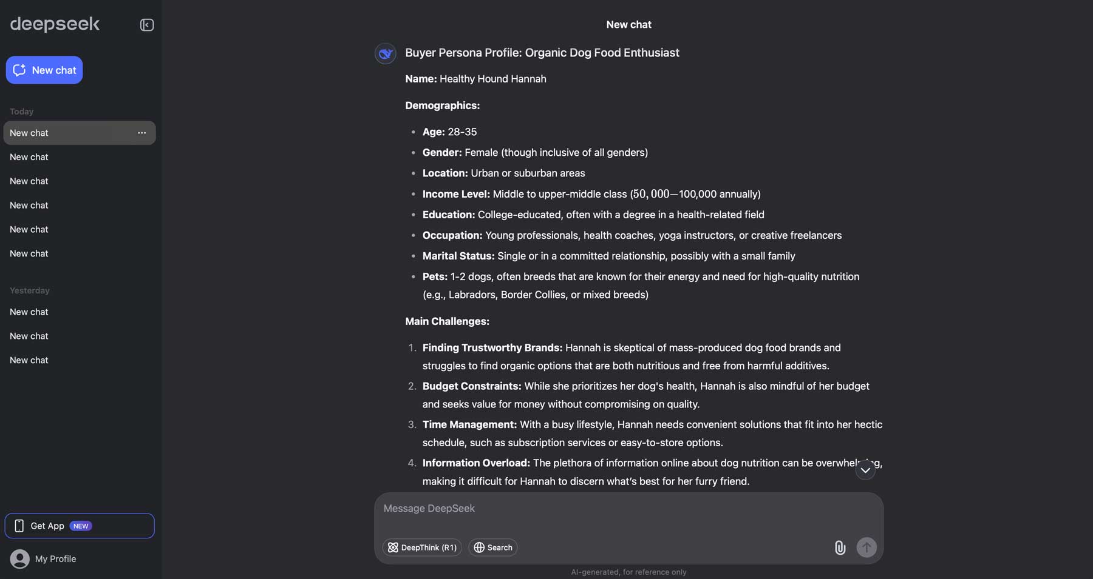Open options menu for the active chat
The height and width of the screenshot is (579, 1093).
click(x=141, y=133)
